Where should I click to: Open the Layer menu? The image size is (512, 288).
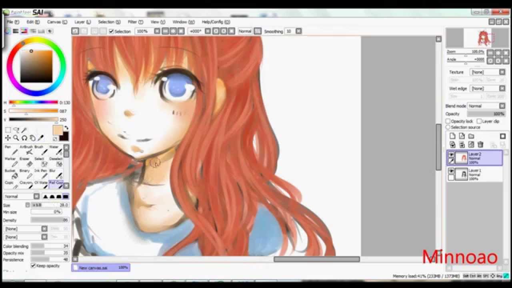[x=82, y=22]
